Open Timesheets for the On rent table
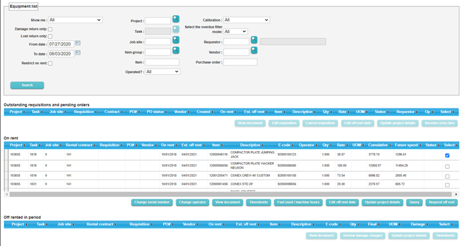Screen dimensions: 465x246 [258, 203]
